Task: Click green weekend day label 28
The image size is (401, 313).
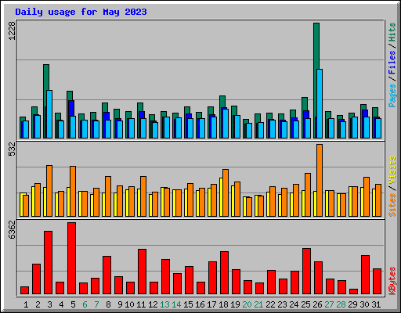Action: coord(341,304)
